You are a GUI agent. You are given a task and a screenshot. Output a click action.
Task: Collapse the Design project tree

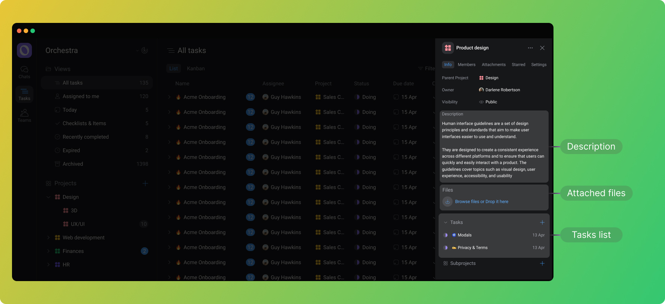pos(48,197)
